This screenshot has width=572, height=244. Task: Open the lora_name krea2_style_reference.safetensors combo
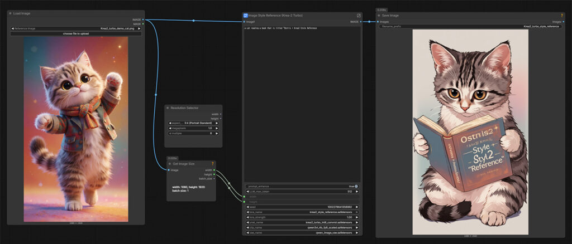pos(302,212)
